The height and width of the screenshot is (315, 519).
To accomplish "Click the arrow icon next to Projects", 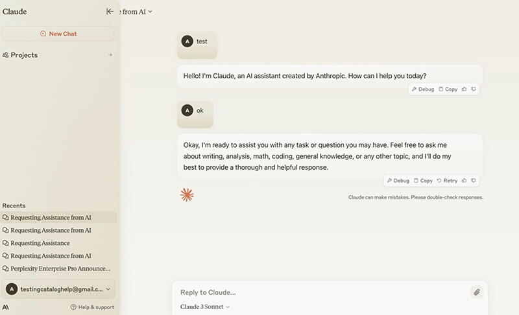I will pos(110,55).
